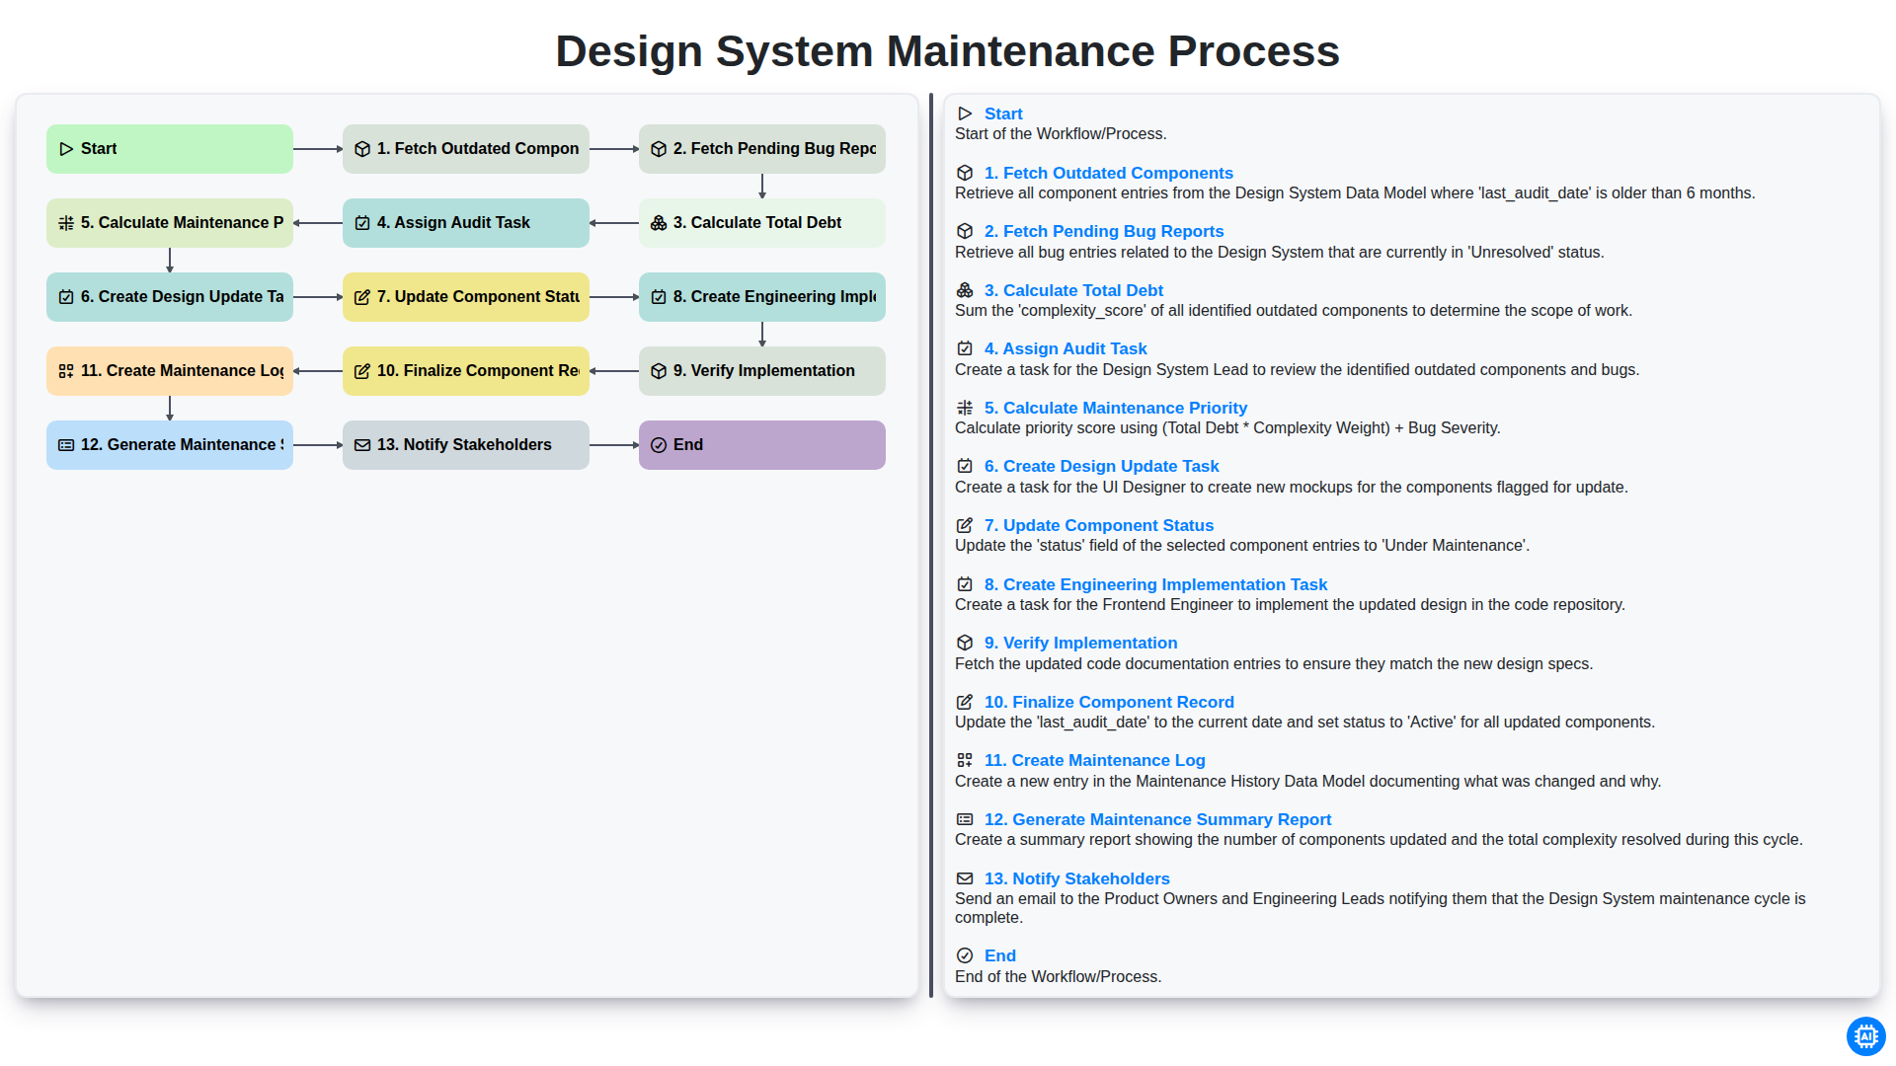Click the boxes icon on Calculate Total Debt node
This screenshot has width=1896, height=1066.
click(659, 223)
